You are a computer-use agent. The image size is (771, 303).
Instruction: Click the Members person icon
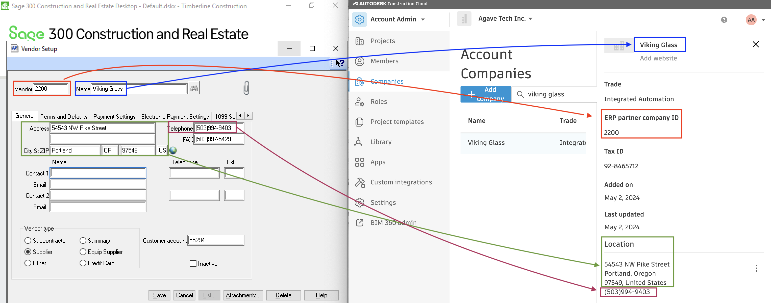(x=359, y=61)
